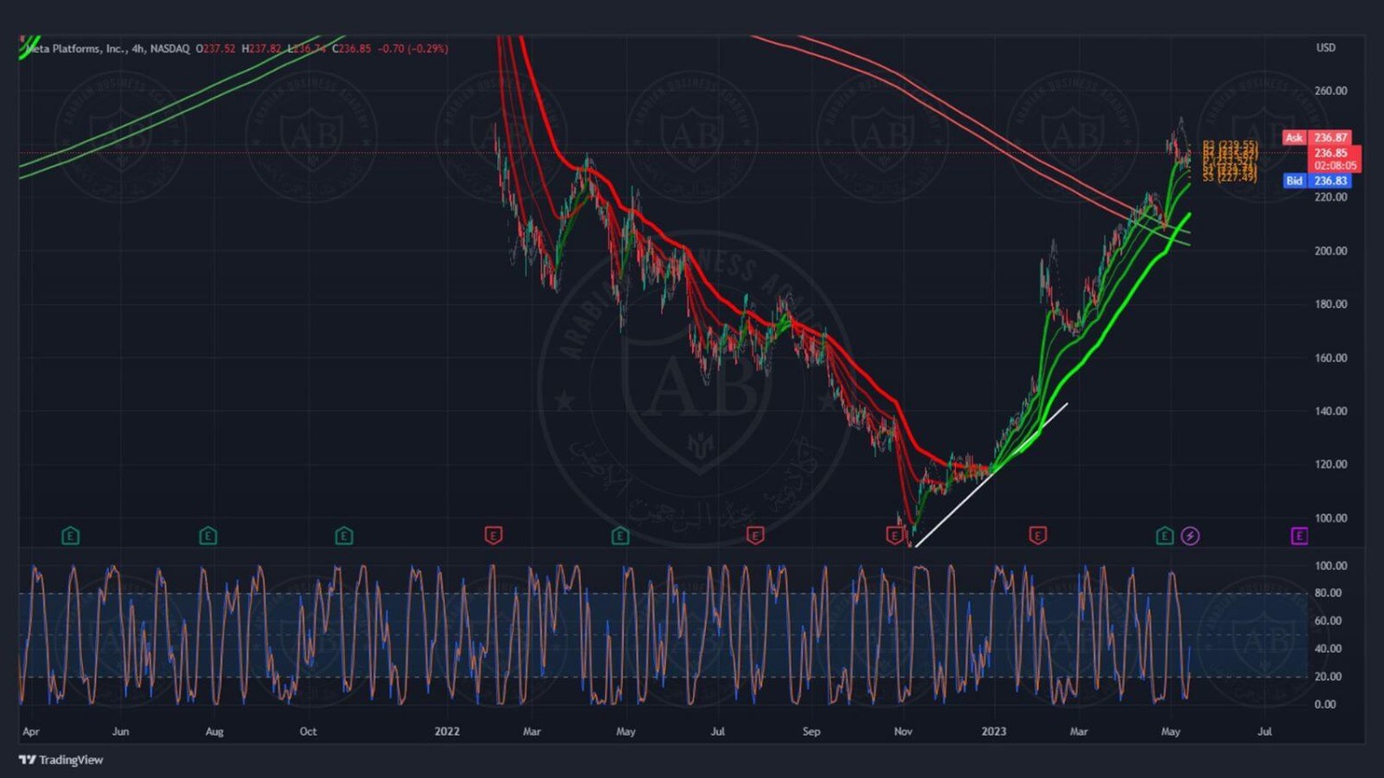The width and height of the screenshot is (1384, 778).
Task: Click the 260.00 price axis label
Action: click(1330, 90)
